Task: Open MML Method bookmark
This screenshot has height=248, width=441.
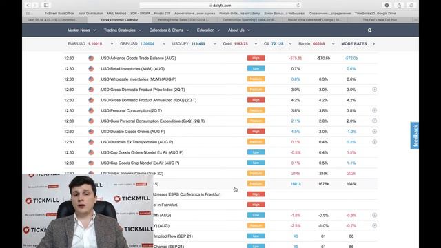Action: click(x=116, y=14)
